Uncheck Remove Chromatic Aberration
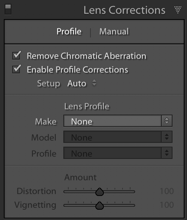 click(16, 55)
